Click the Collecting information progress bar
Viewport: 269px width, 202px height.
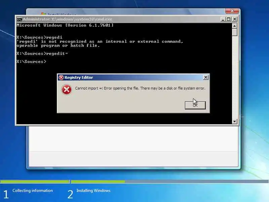point(35,181)
